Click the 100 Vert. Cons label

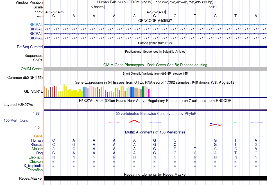point(16,121)
